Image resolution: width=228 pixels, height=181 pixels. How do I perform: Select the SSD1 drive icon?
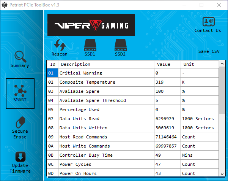(90, 45)
